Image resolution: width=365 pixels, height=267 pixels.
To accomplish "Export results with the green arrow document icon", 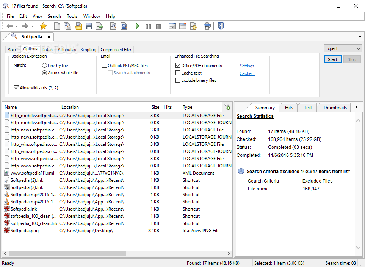I will click(x=100, y=26).
